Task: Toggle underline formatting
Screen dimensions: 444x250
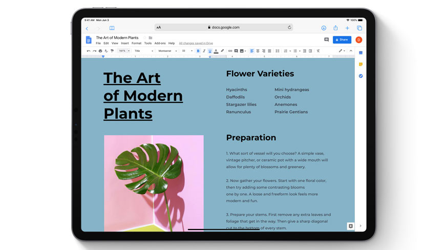Action: [x=210, y=51]
